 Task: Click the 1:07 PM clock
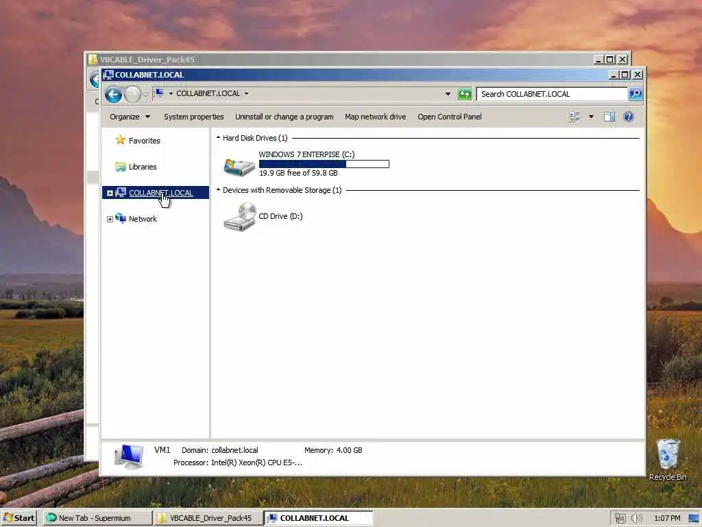(667, 518)
